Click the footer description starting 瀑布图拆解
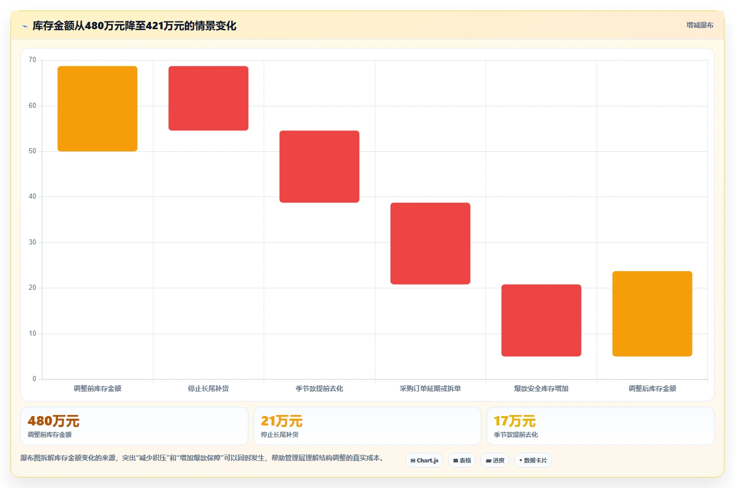735x488 pixels. [x=203, y=458]
